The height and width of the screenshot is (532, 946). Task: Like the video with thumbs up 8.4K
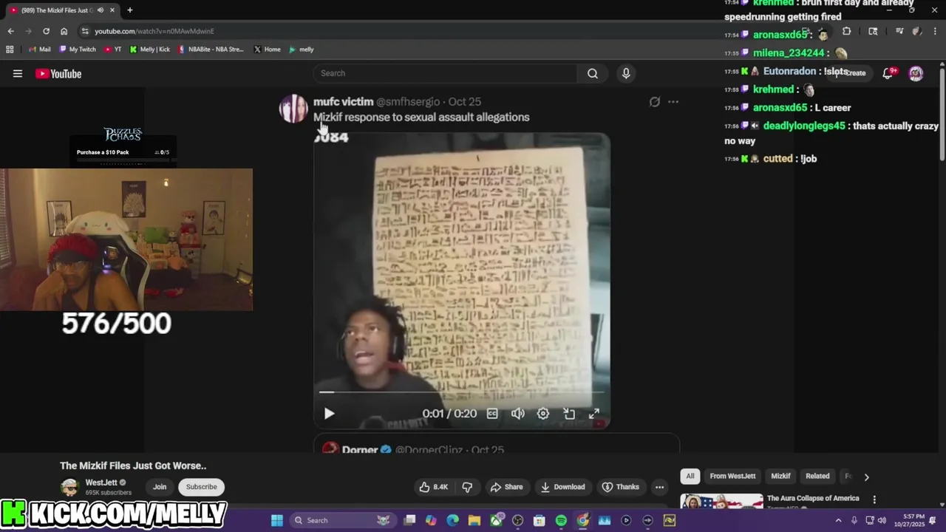[433, 487]
